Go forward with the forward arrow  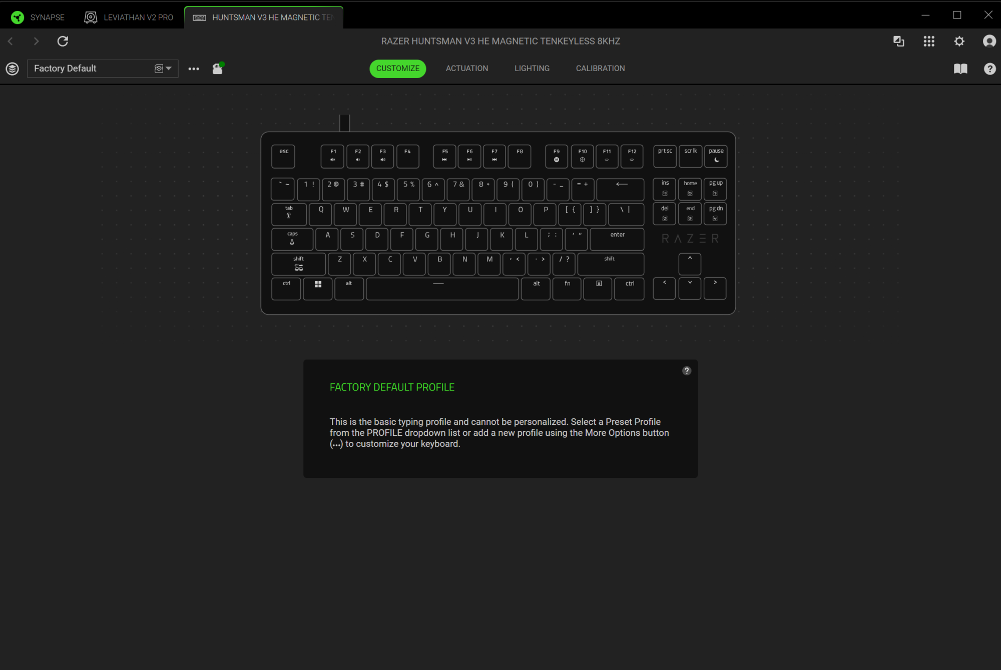click(x=36, y=41)
